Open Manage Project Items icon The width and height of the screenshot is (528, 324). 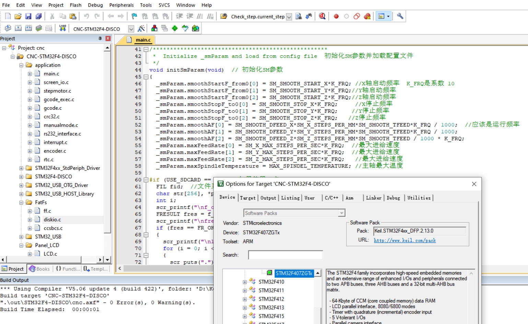pyautogui.click(x=154, y=28)
